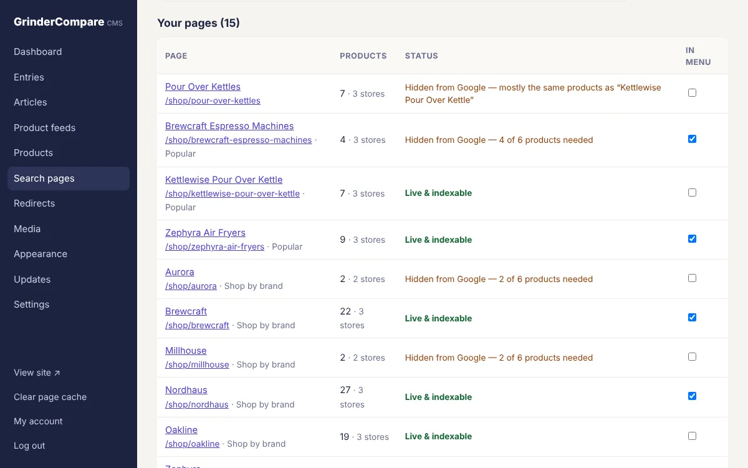Click "19 · 3 stores" product count
The height and width of the screenshot is (468, 748).
[364, 437]
